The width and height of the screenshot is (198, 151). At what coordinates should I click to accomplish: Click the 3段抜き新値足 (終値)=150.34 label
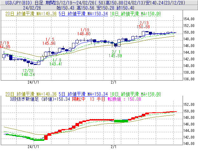click(40, 99)
